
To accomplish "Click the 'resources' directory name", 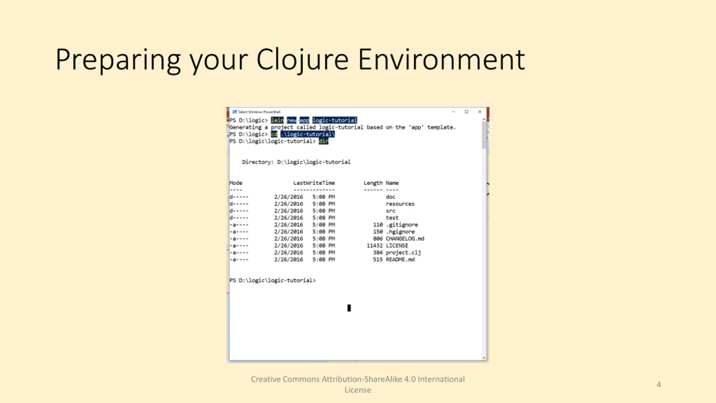I will point(400,204).
